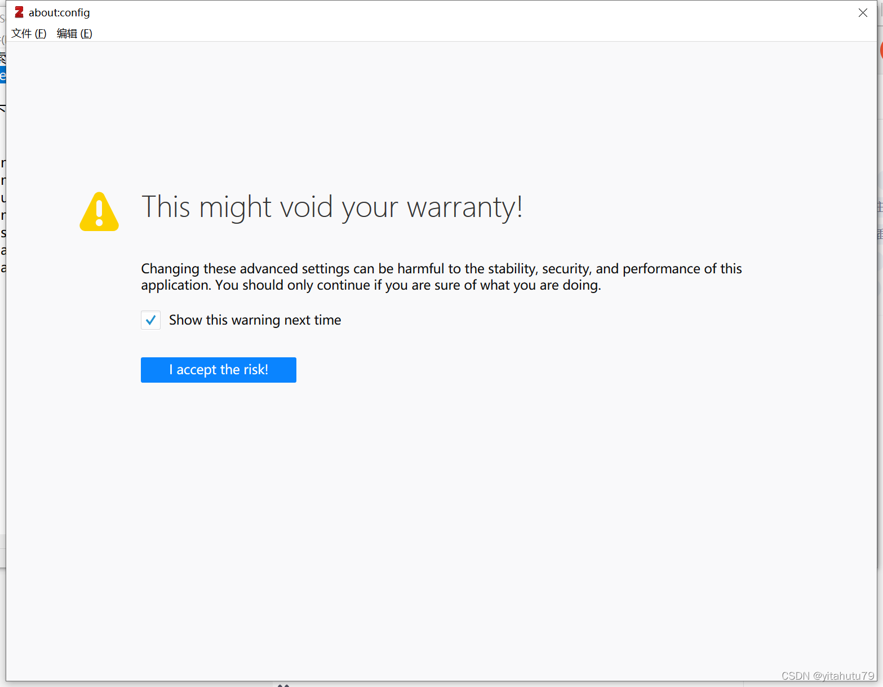The height and width of the screenshot is (687, 883).
Task: Uncheck Show this warning next time
Action: pyautogui.click(x=151, y=320)
